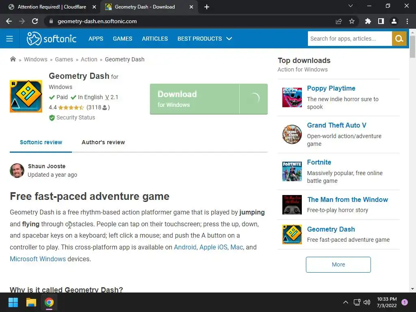This screenshot has height=312, width=416.
Task: Click Shaun Jooste's author avatar
Action: tap(17, 170)
